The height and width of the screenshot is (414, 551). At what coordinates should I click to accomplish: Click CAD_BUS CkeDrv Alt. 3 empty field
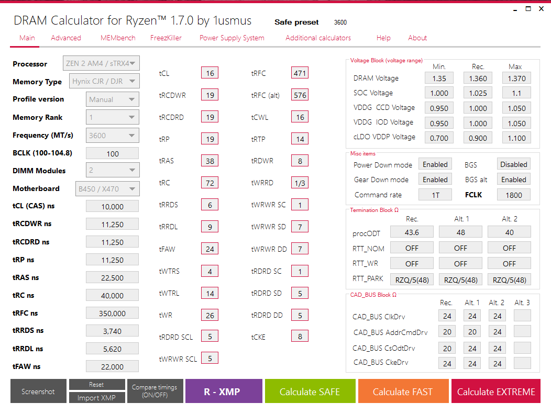(522, 363)
